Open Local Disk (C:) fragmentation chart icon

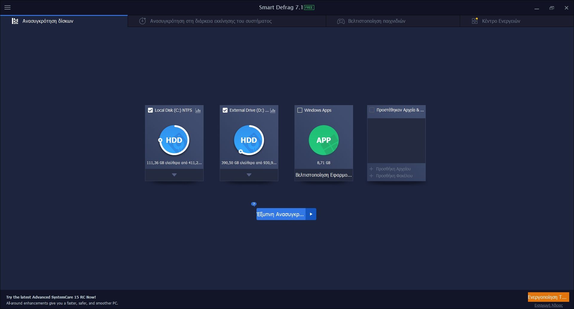[198, 110]
